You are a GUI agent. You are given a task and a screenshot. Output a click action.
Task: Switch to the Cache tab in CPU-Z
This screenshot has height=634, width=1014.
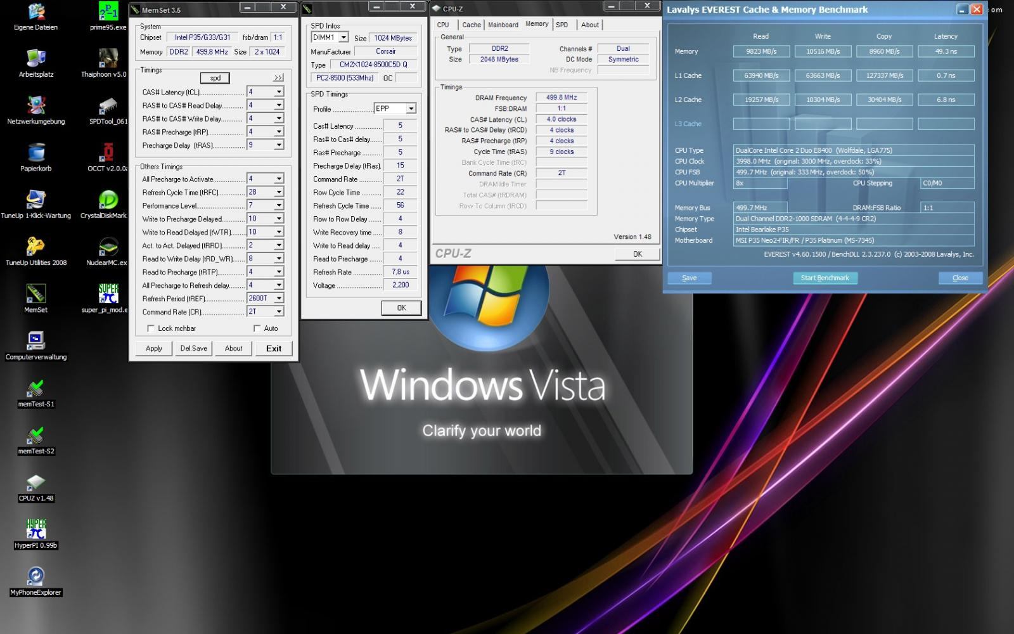click(x=472, y=25)
